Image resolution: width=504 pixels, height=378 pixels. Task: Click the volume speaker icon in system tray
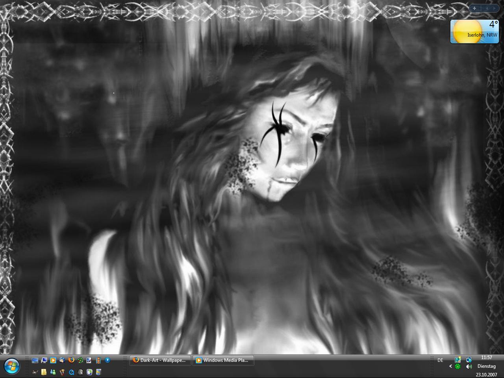469,367
